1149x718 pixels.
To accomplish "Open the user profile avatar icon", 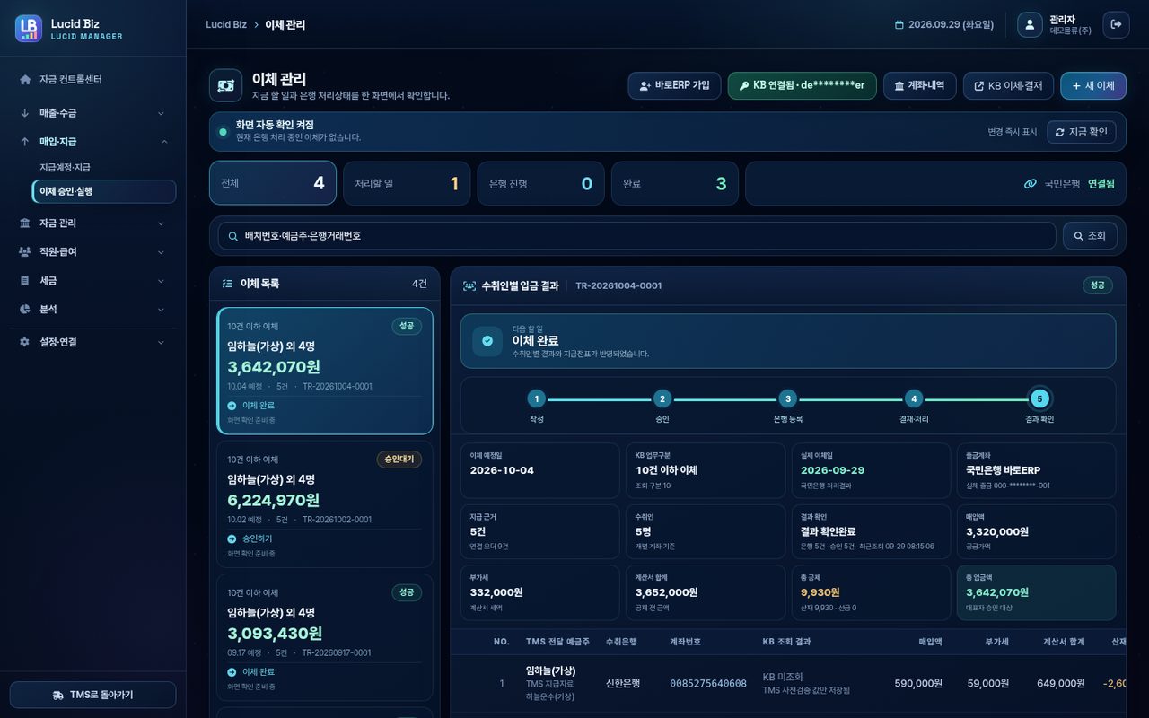I will [x=1030, y=24].
